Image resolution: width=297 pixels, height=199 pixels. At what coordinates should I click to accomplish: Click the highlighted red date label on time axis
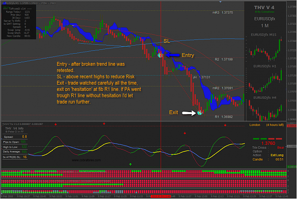coord(161,196)
